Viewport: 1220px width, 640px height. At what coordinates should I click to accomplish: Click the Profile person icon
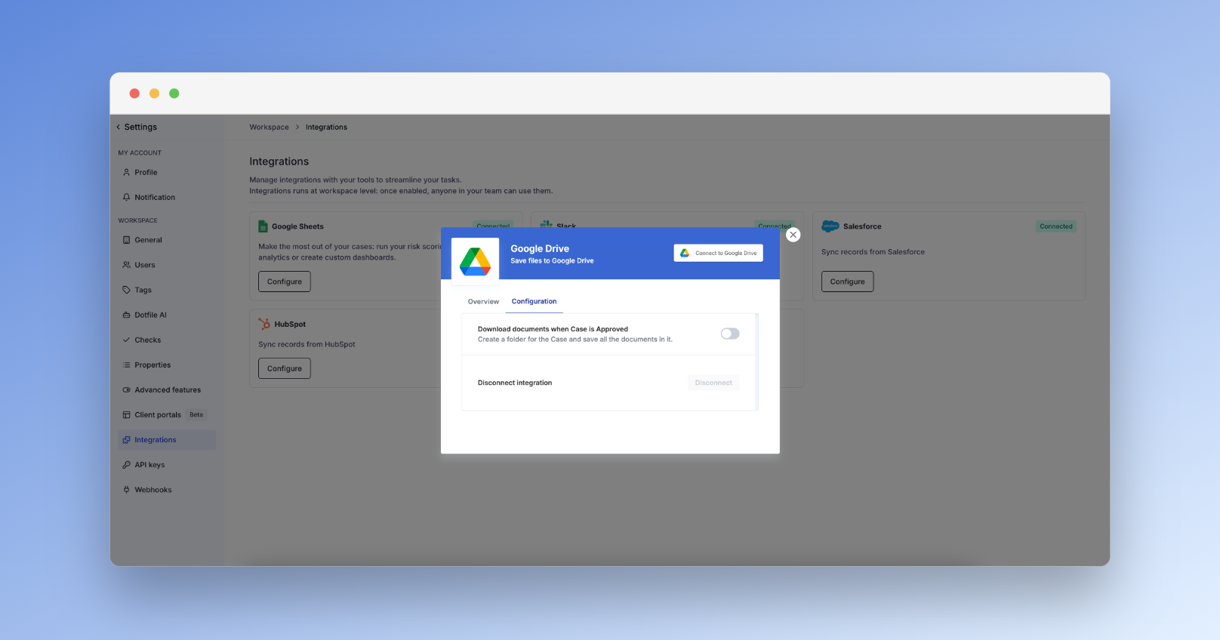pos(126,172)
